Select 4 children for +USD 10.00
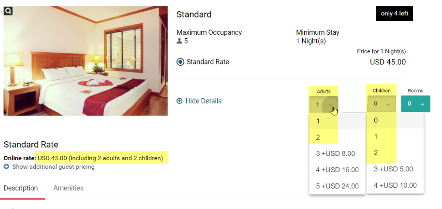This screenshot has width=442, height=209. point(395,185)
